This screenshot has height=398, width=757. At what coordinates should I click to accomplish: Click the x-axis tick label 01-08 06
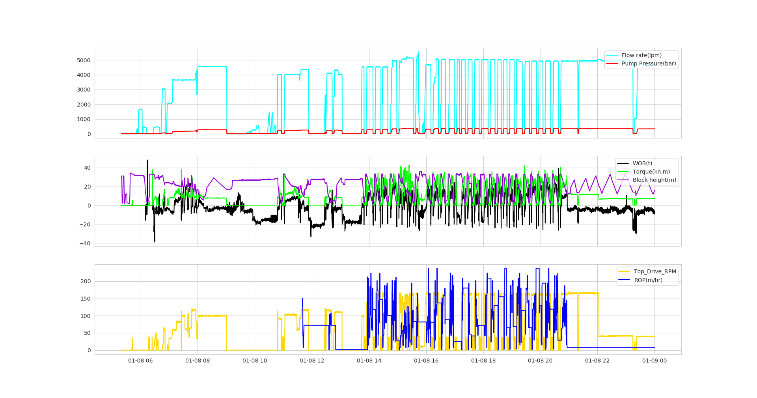[140, 361]
